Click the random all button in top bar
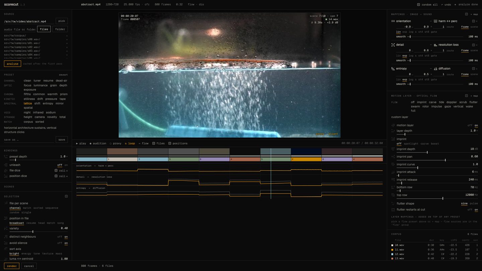Image resolution: width=482 pixels, height=271 pixels. coord(427,5)
